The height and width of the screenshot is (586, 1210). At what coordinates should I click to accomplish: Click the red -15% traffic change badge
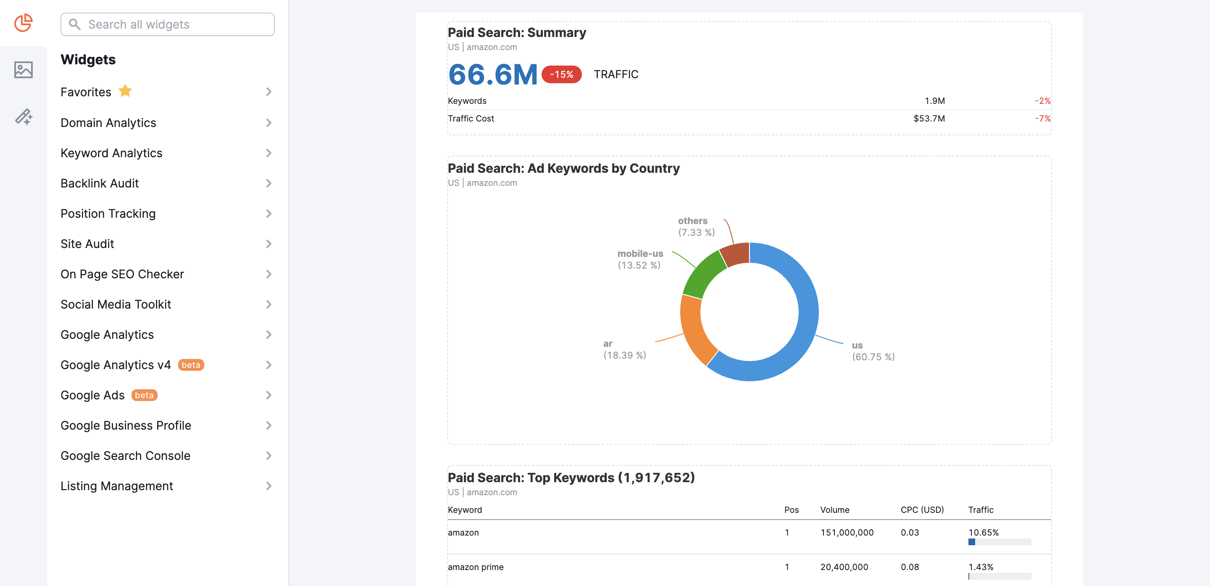tap(561, 74)
